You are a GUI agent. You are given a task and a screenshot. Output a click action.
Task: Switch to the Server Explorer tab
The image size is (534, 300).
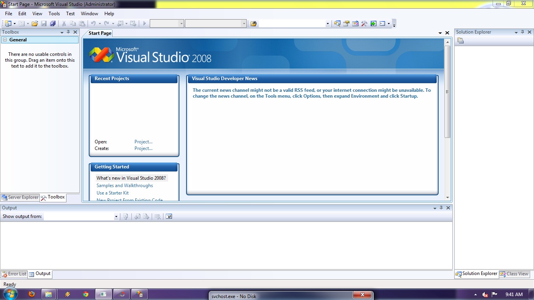(x=20, y=197)
